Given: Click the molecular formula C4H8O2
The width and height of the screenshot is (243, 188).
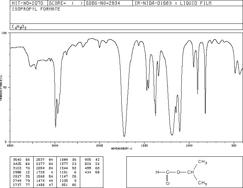Looking at the screenshot, I should click(19, 27).
